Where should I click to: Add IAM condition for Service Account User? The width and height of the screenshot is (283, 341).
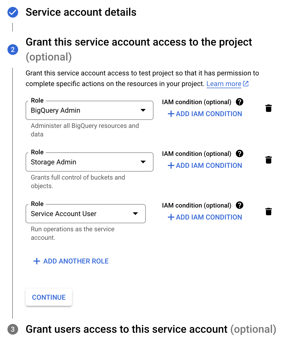(205, 217)
